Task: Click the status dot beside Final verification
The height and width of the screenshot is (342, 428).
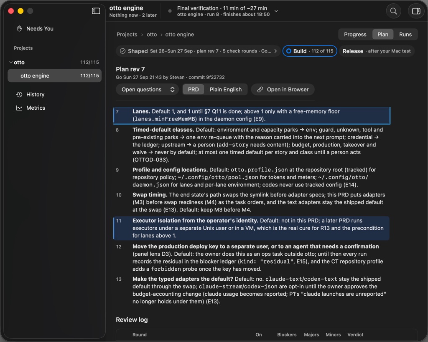Action: 170,11
